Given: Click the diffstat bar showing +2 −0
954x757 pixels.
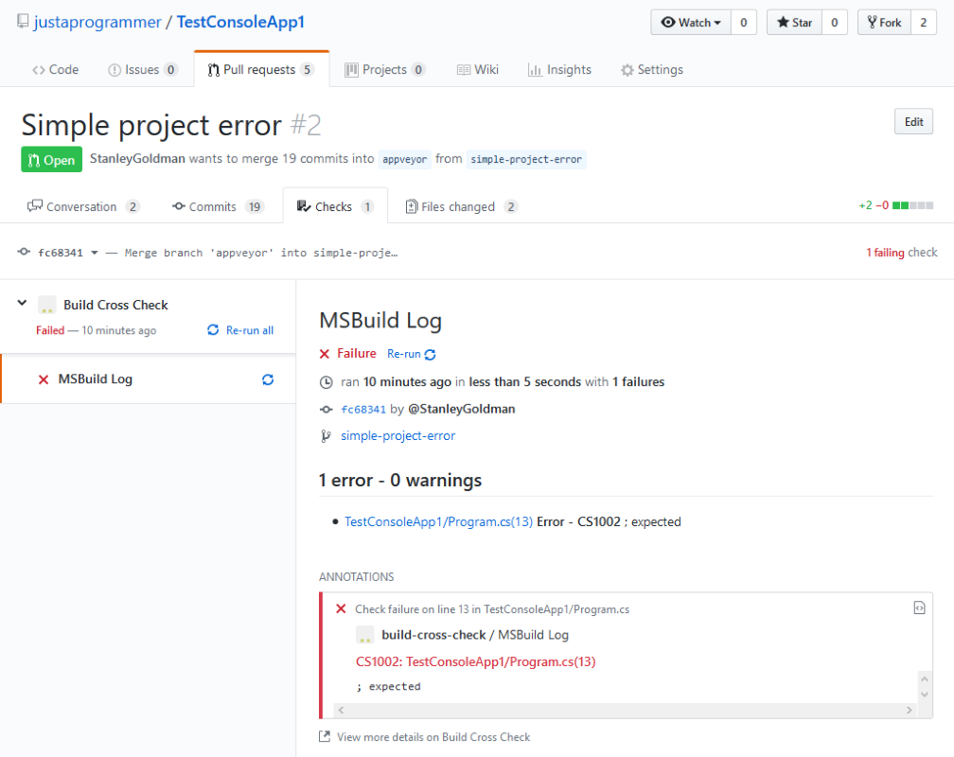Looking at the screenshot, I should point(912,205).
